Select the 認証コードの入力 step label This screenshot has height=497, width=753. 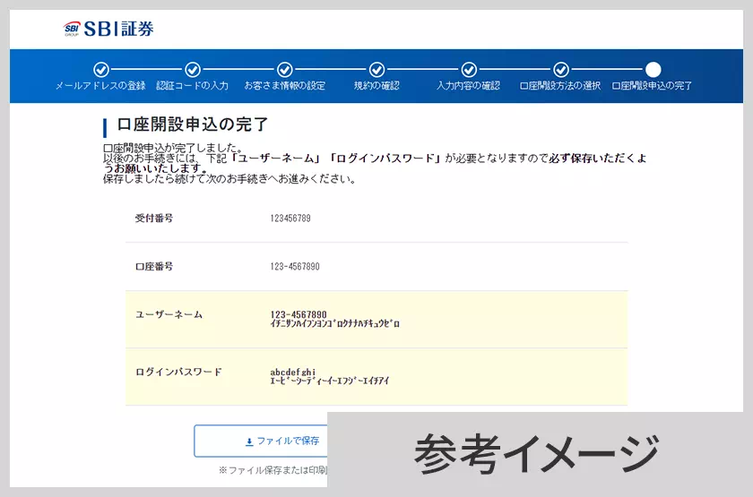point(193,86)
